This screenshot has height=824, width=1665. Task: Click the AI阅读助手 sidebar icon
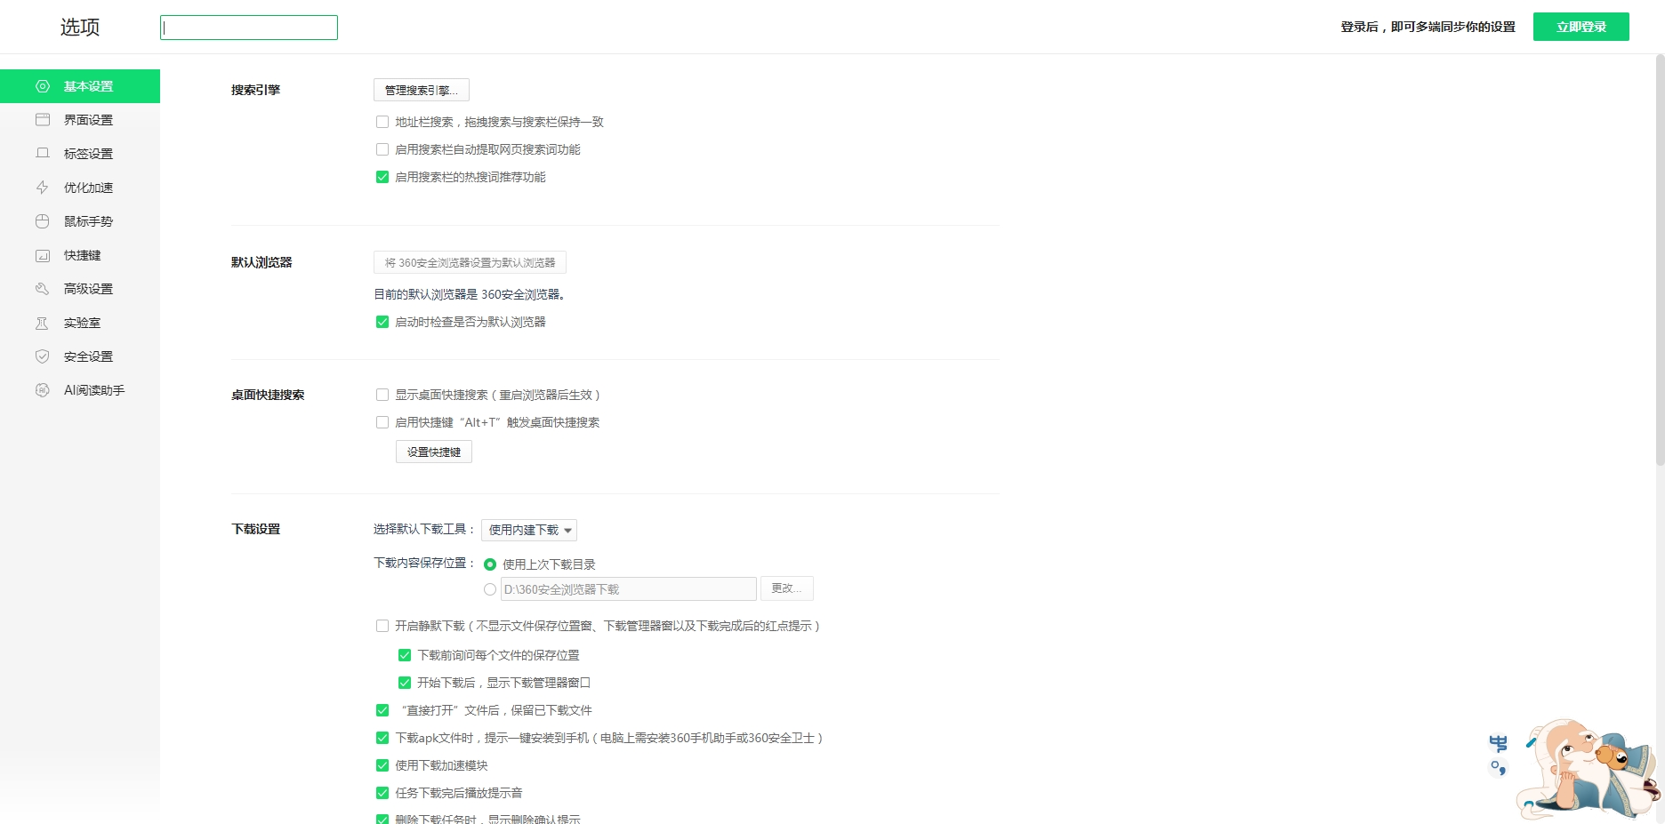[42, 390]
